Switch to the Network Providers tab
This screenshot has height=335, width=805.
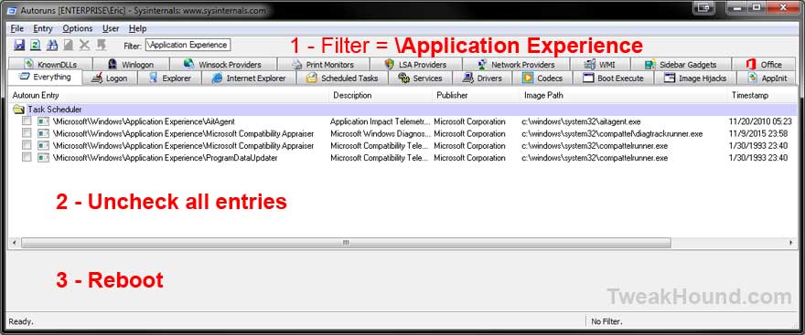[x=515, y=65]
